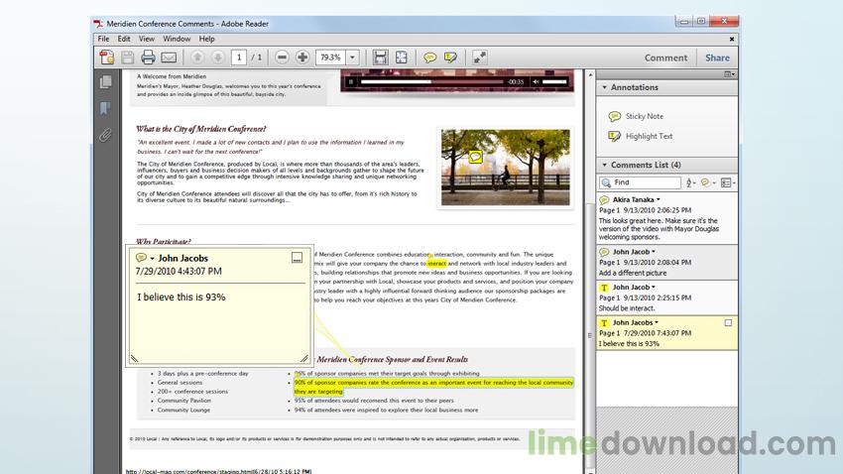This screenshot has height=474, width=843.
Task: Open the Window menu
Action: click(x=177, y=39)
